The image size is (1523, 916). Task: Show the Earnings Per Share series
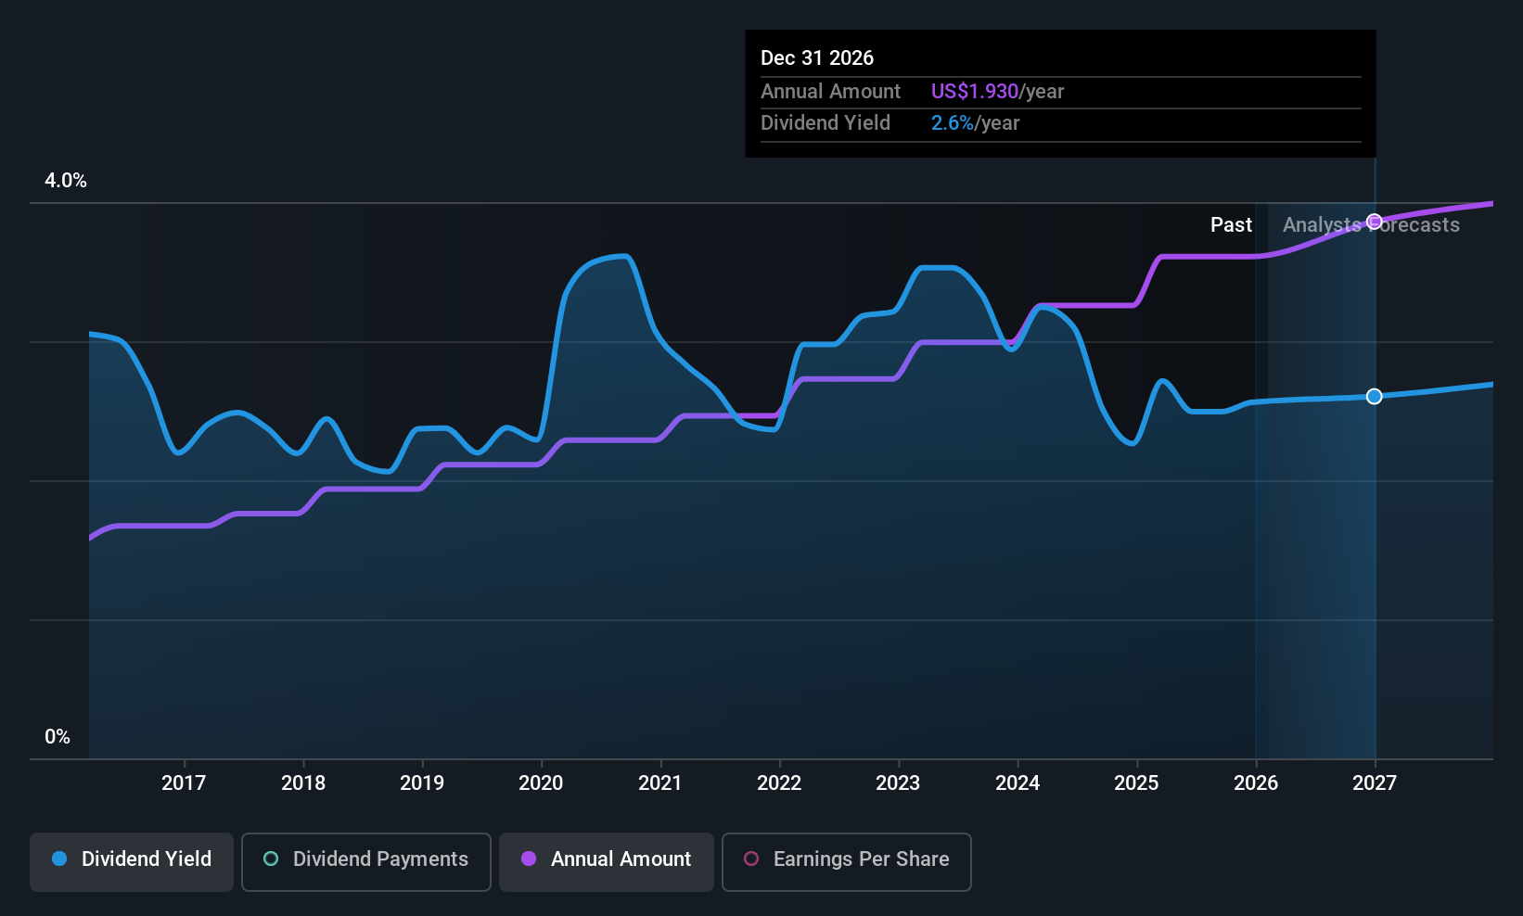(846, 862)
